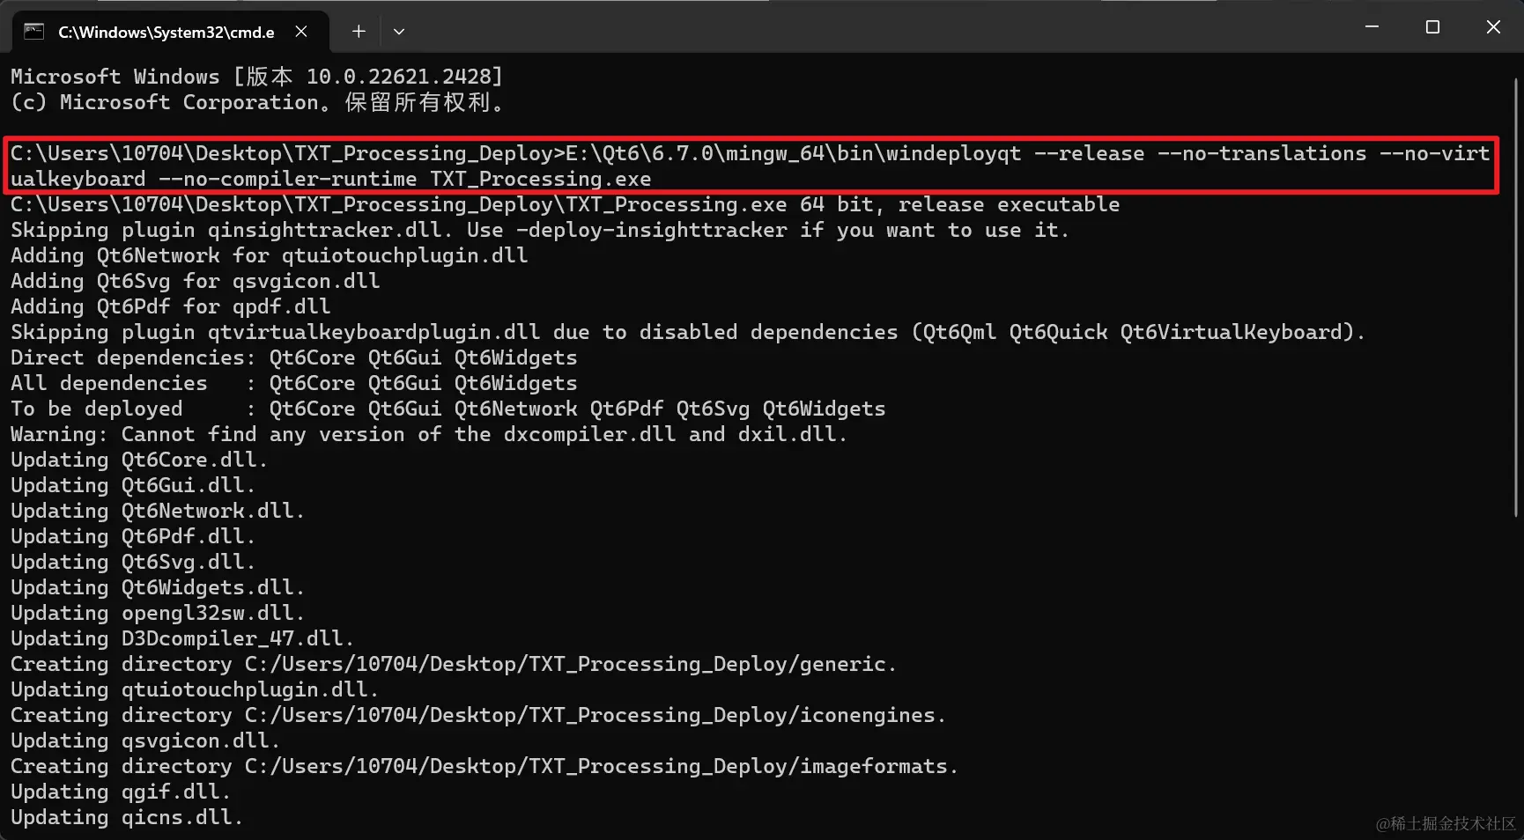Click the To be deployed output line

tap(448, 409)
